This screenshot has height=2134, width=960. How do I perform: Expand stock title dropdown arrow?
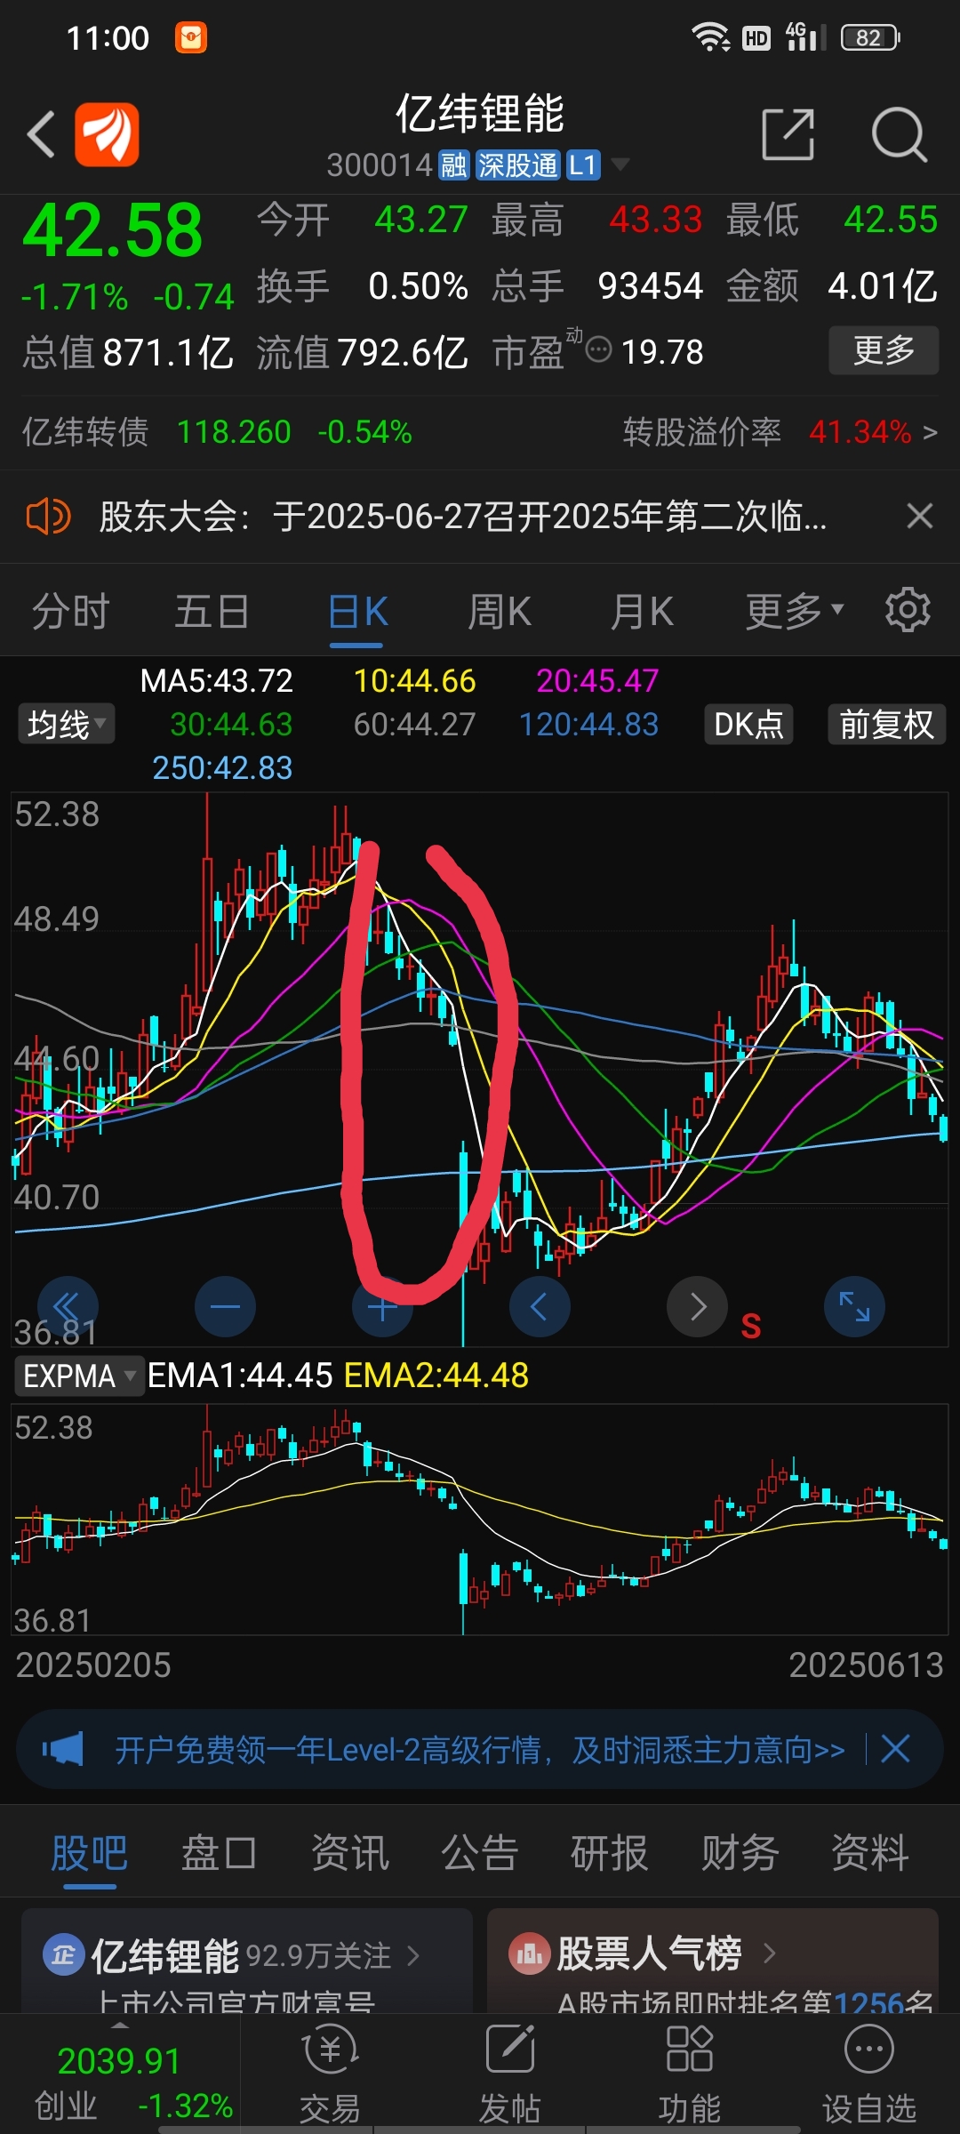pos(620,164)
